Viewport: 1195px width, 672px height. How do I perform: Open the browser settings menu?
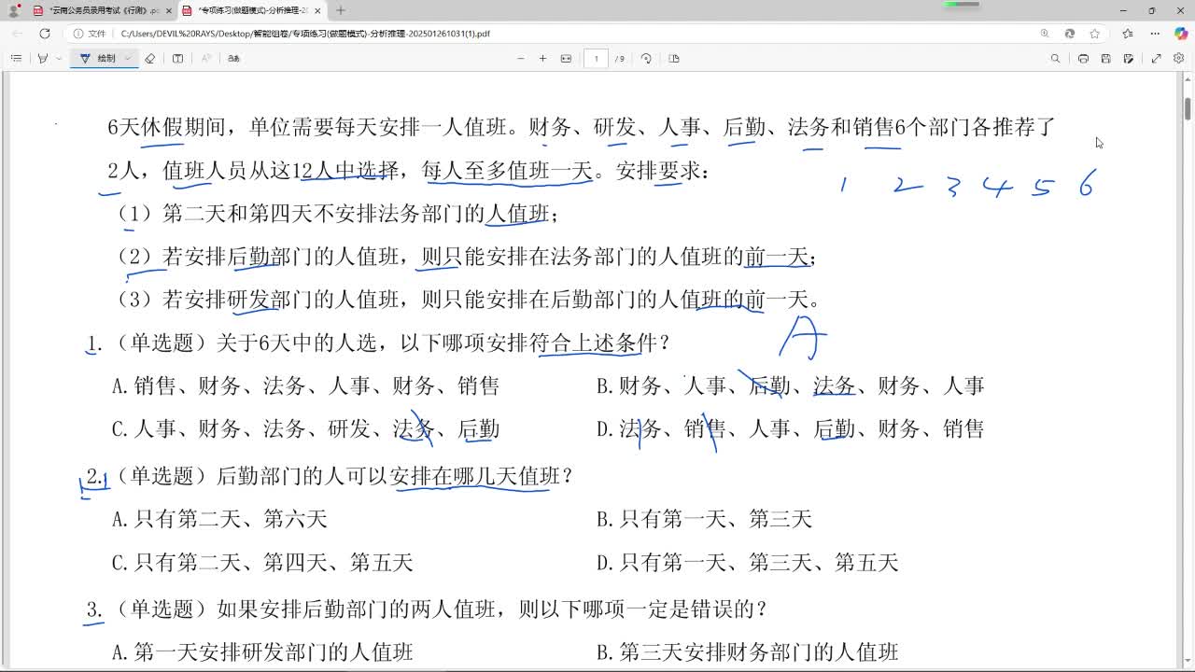pyautogui.click(x=1155, y=34)
